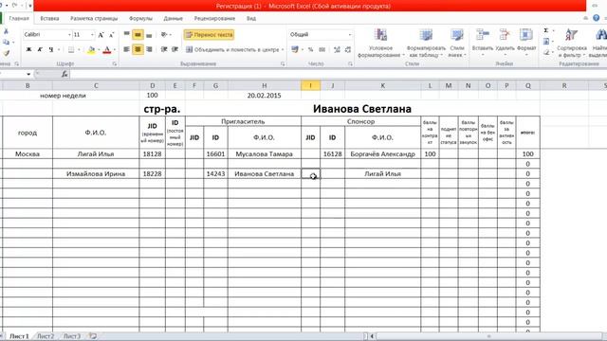Viewport: 607px width, 341px height.
Task: Select column header H
Action: [265, 85]
